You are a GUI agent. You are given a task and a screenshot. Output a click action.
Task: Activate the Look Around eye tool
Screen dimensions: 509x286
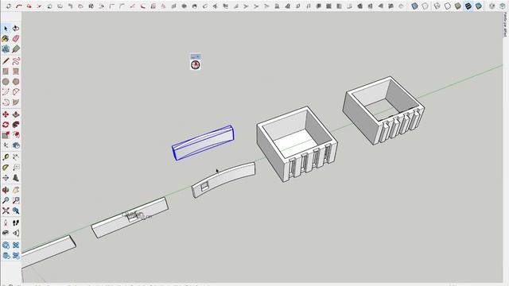(x=6, y=233)
